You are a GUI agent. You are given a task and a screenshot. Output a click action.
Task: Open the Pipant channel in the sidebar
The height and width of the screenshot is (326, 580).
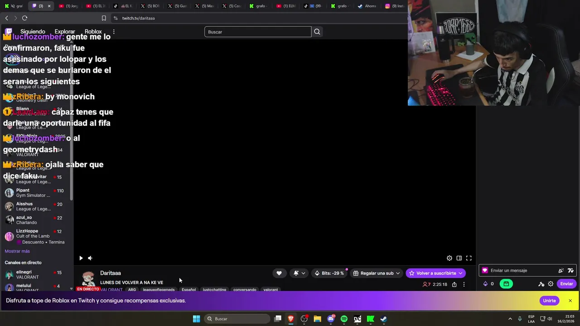point(36,193)
